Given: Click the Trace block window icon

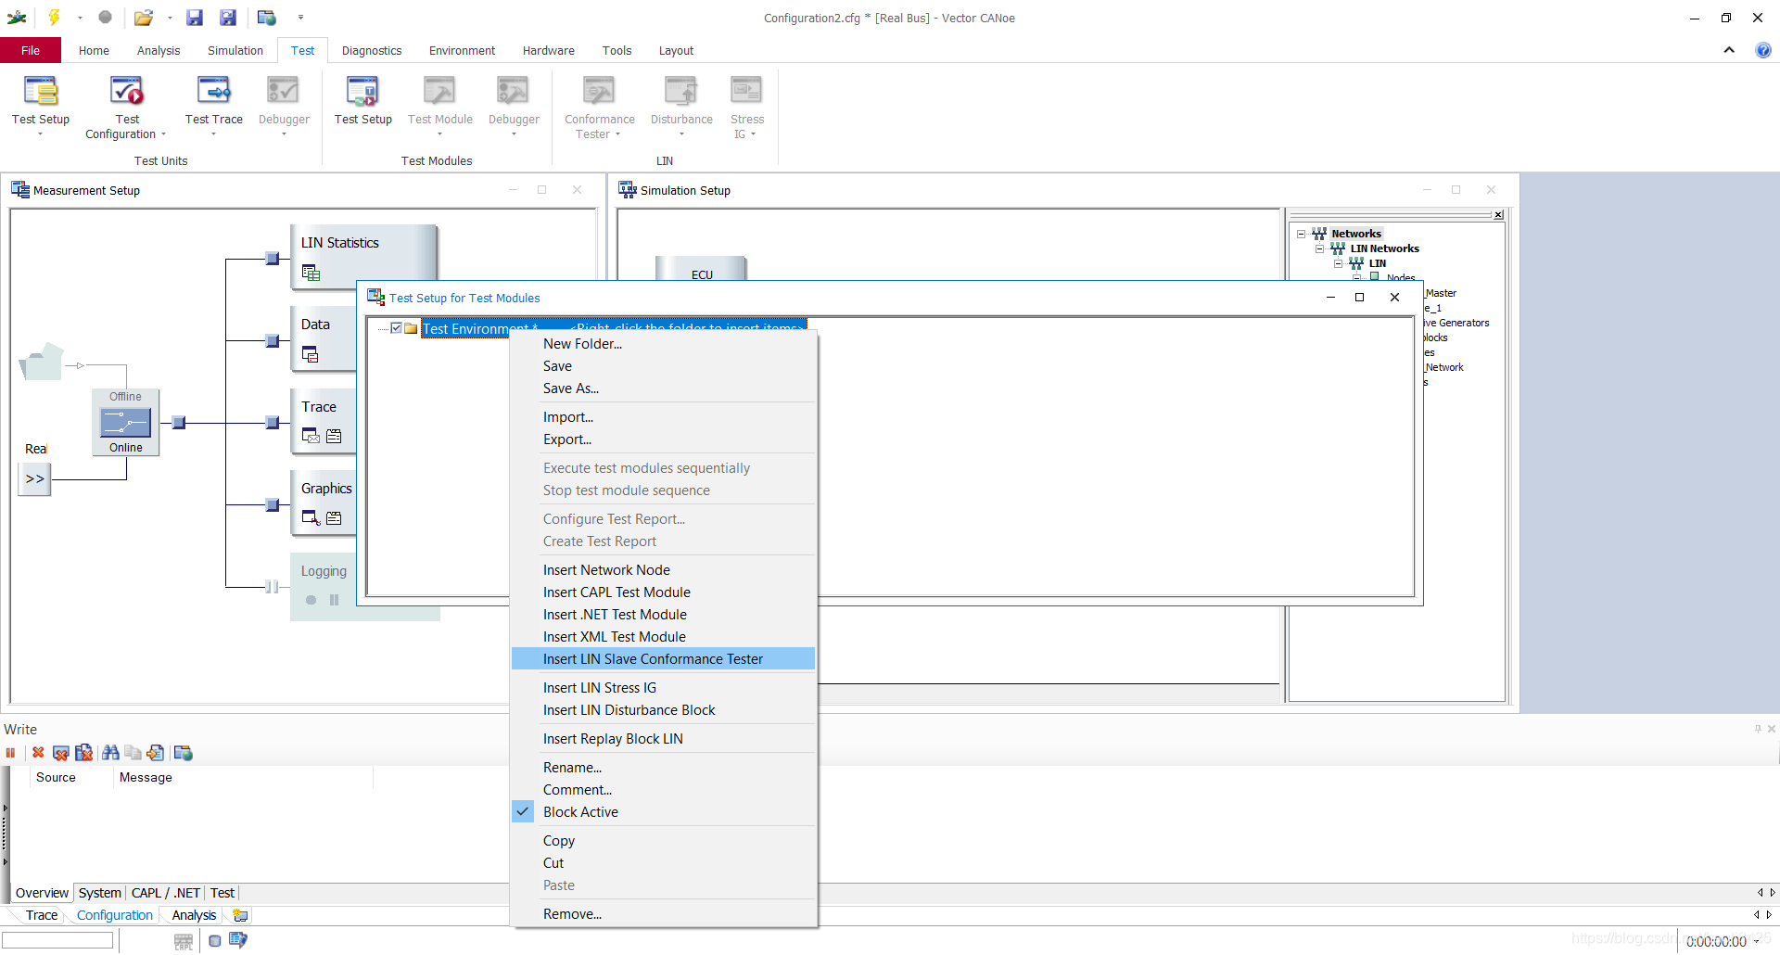Looking at the screenshot, I should pyautogui.click(x=311, y=436).
